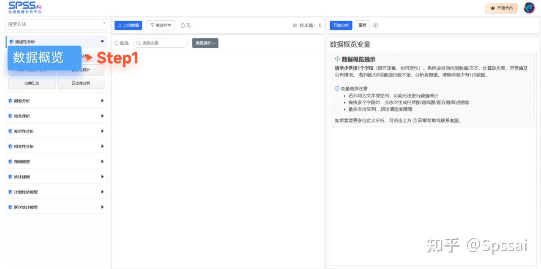Expand the 预测模型 category
541x269 pixels.
(55, 161)
